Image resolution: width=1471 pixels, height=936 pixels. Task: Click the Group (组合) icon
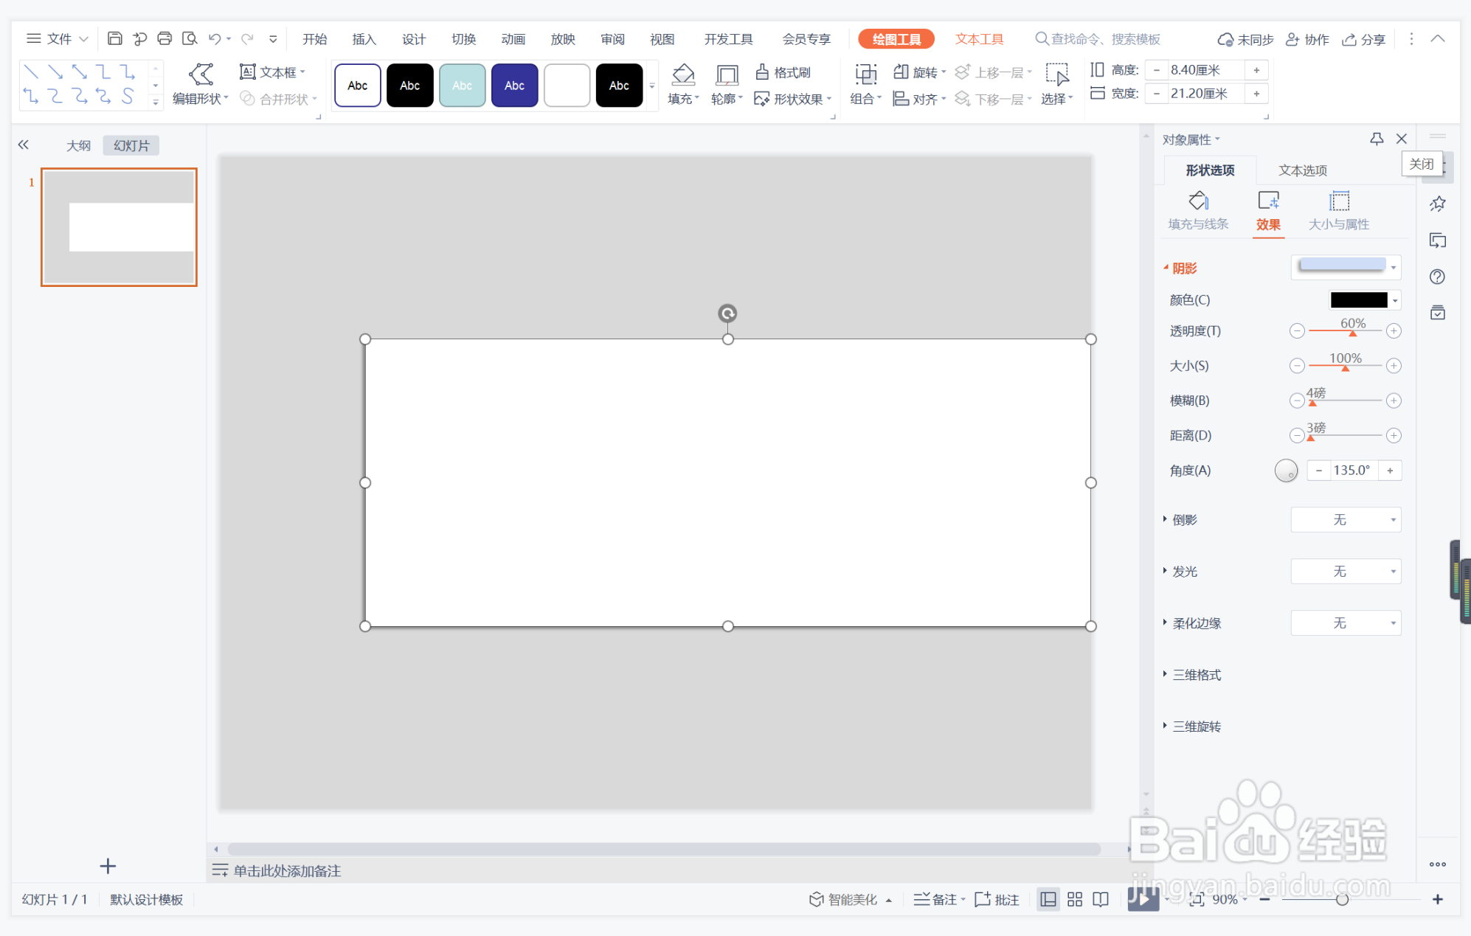tap(865, 74)
